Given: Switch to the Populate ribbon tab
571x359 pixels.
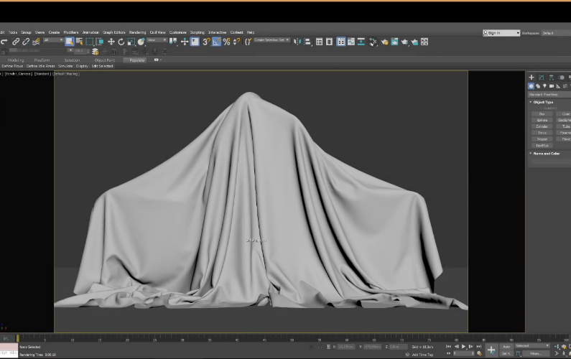Looking at the screenshot, I should pyautogui.click(x=134, y=60).
